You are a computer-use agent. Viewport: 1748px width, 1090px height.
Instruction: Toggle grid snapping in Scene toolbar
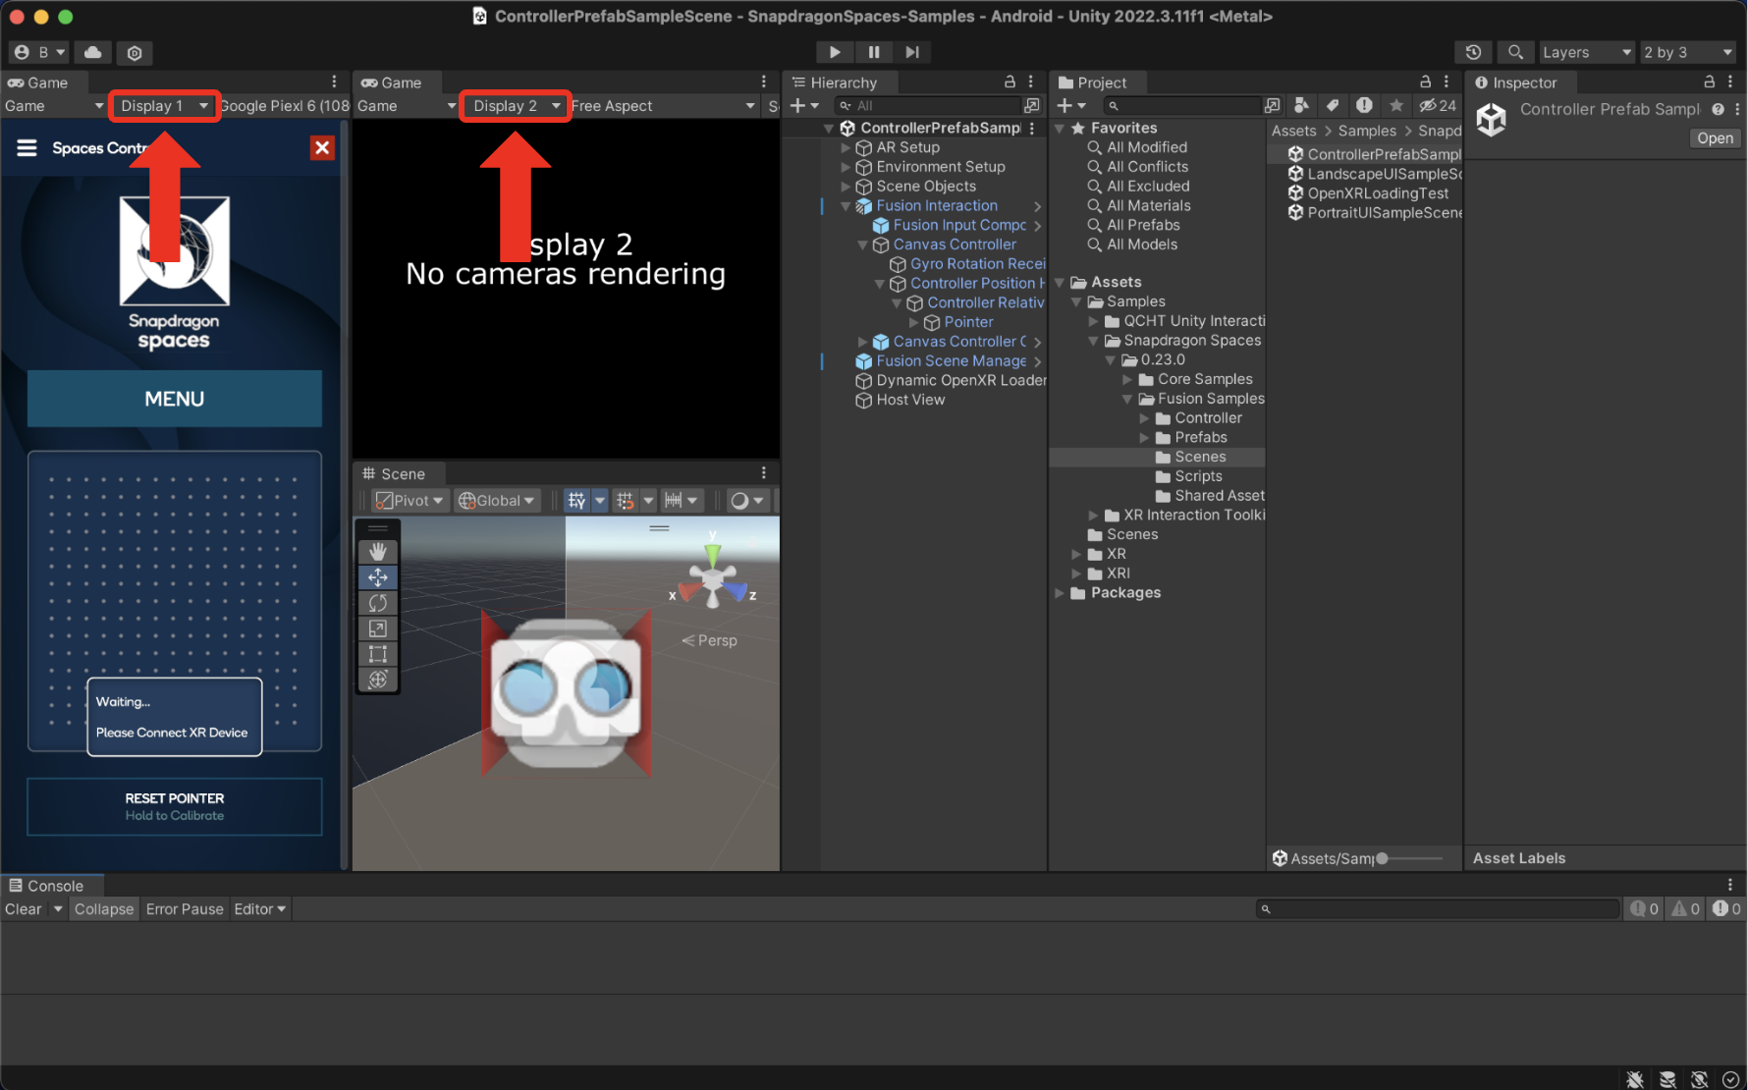point(625,501)
